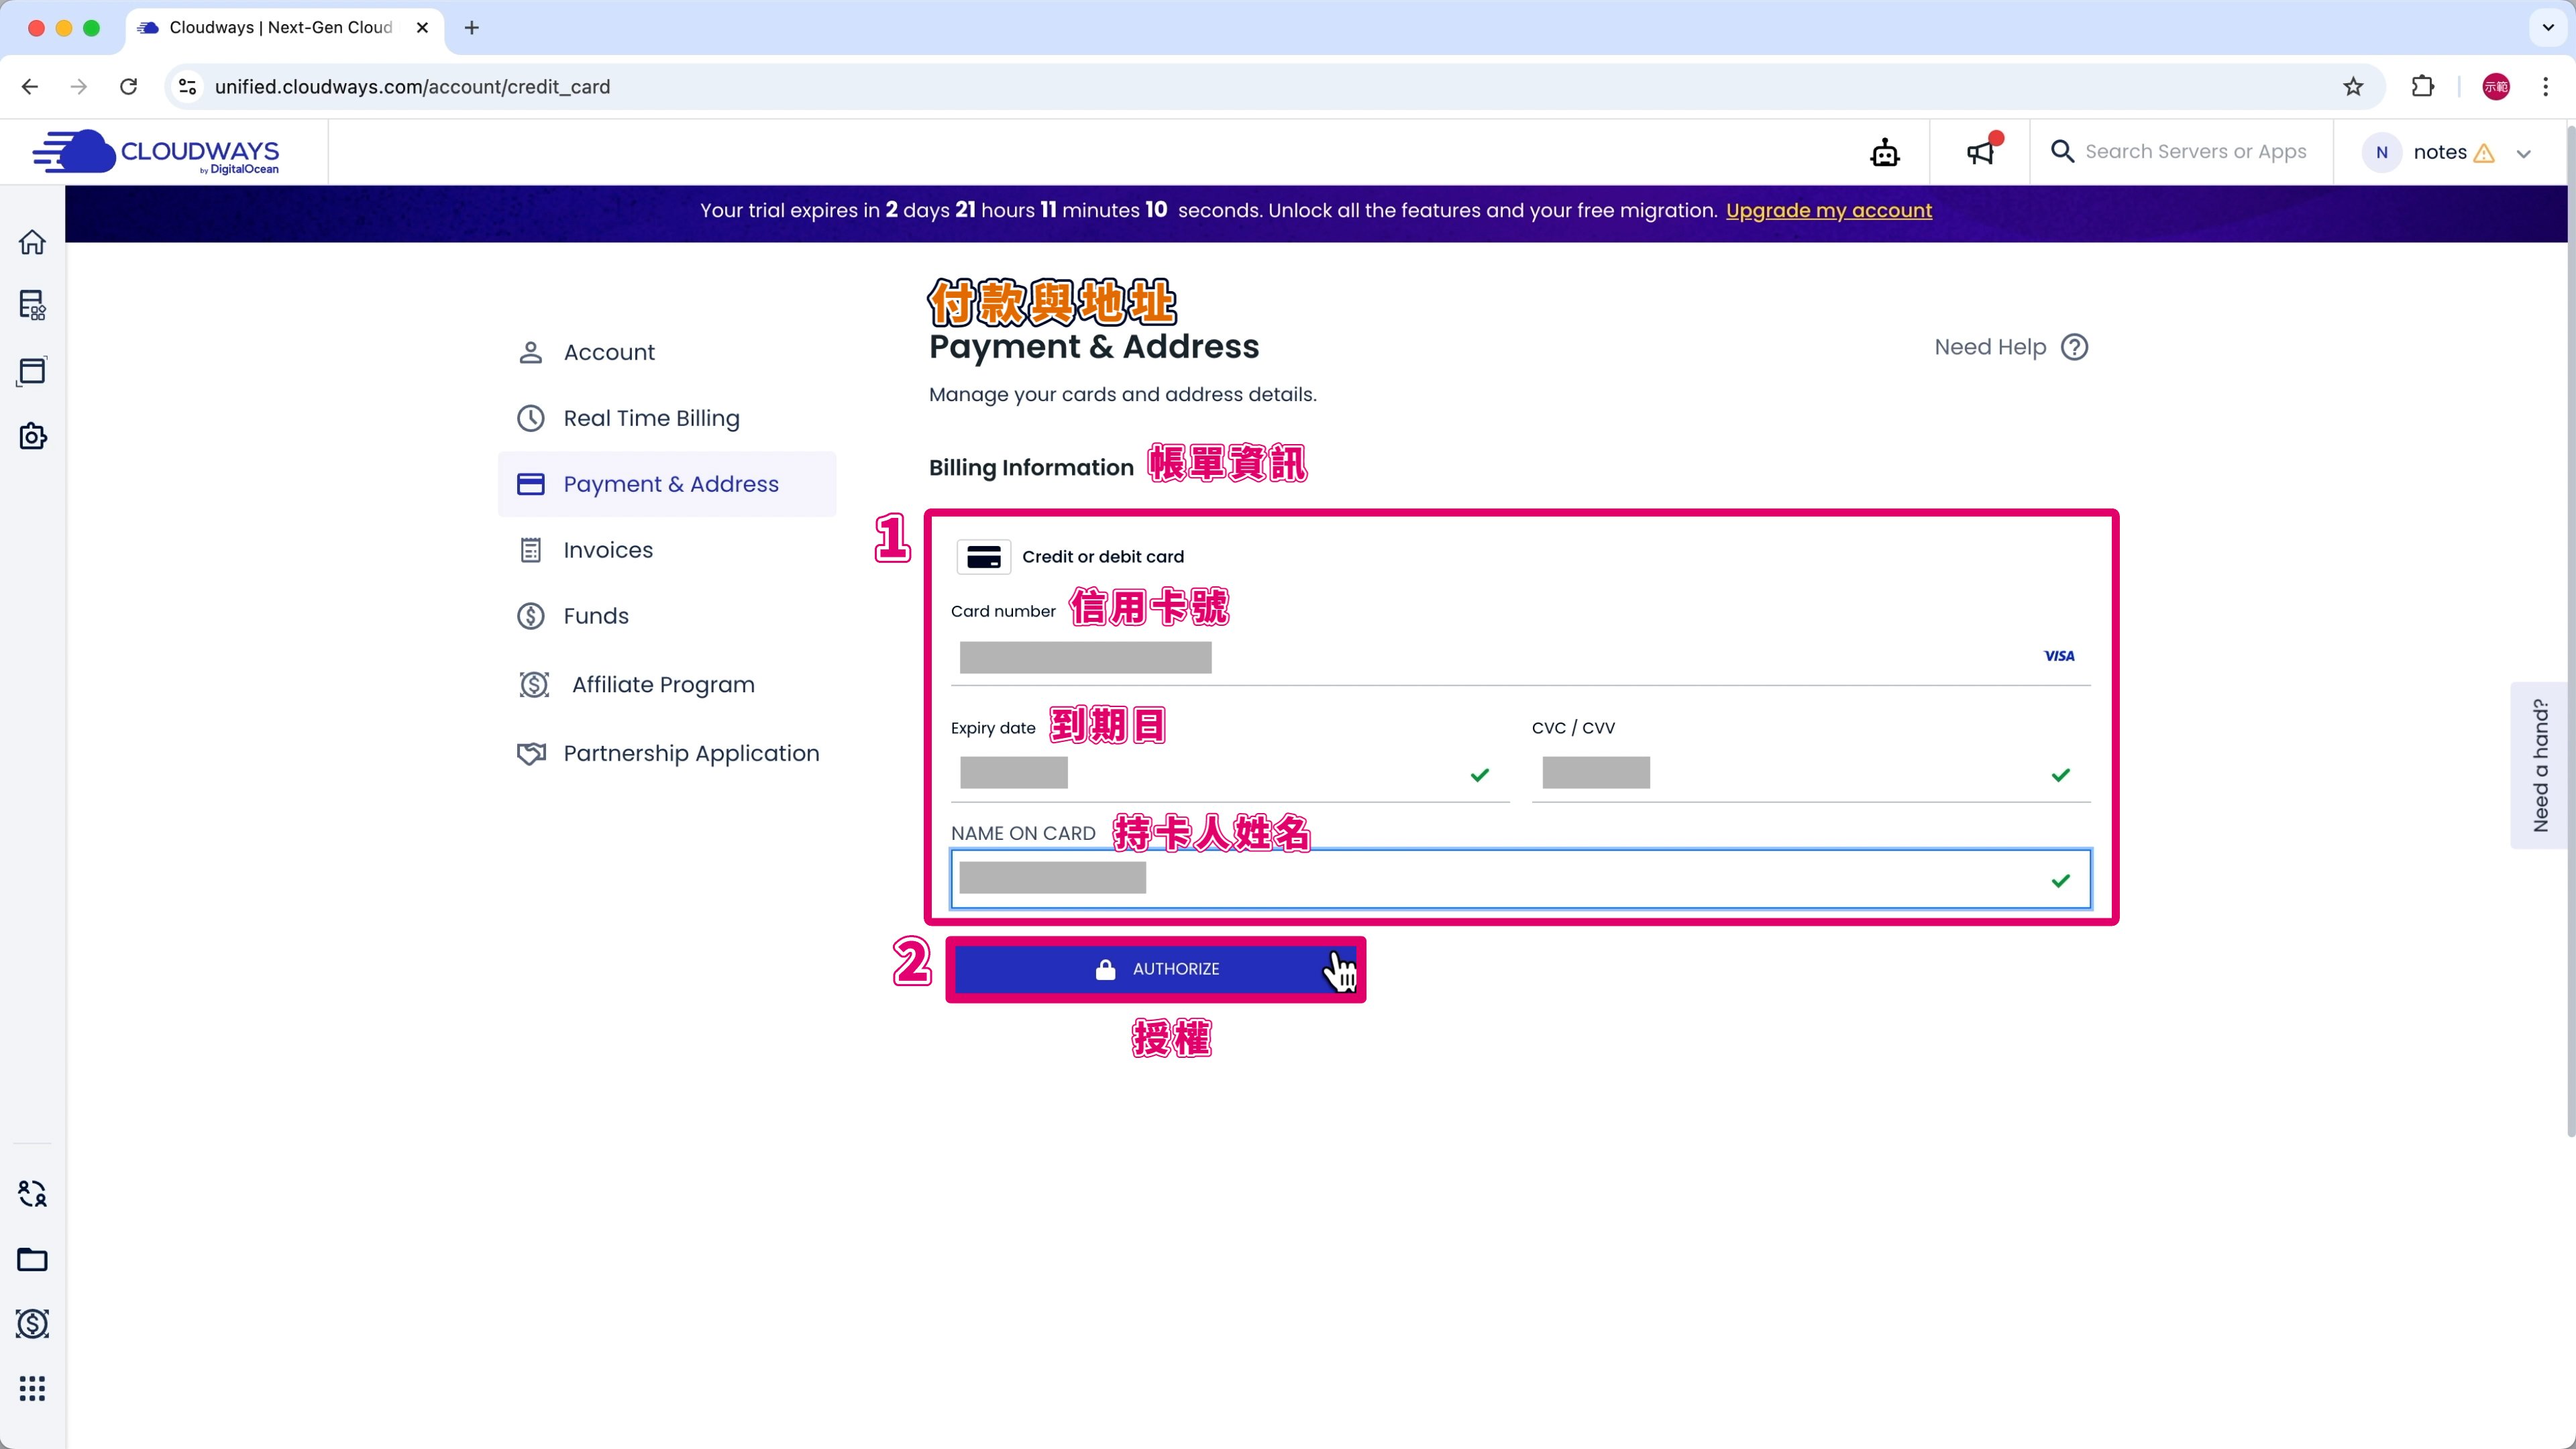Viewport: 2576px width, 1449px height.
Task: Click the Search Servers or Apps box
Action: (2195, 152)
